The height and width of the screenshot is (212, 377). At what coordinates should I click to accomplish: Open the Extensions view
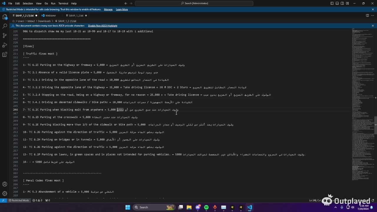pyautogui.click(x=5, y=54)
